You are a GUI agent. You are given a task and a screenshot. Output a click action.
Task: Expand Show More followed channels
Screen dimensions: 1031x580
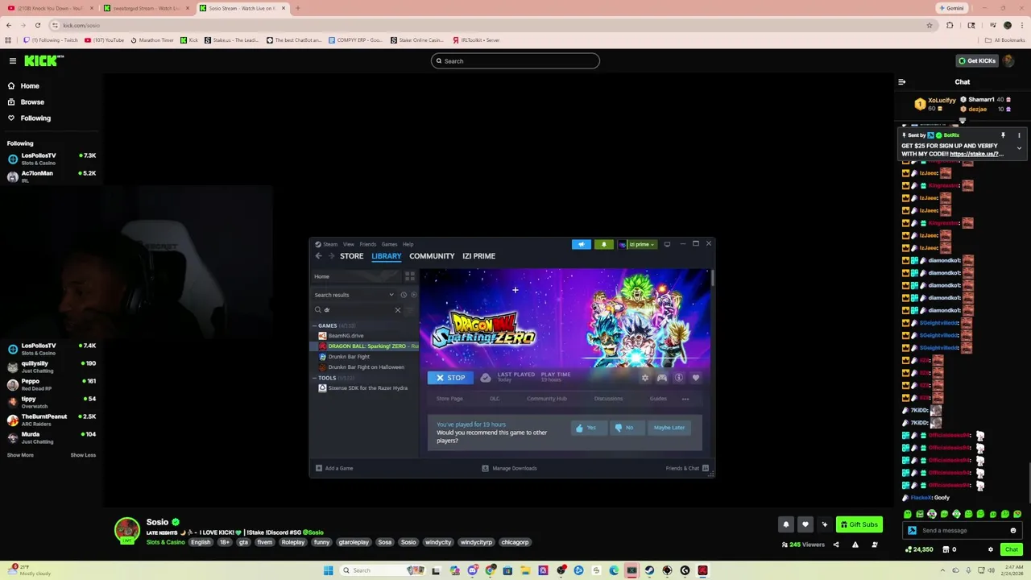[x=20, y=455]
